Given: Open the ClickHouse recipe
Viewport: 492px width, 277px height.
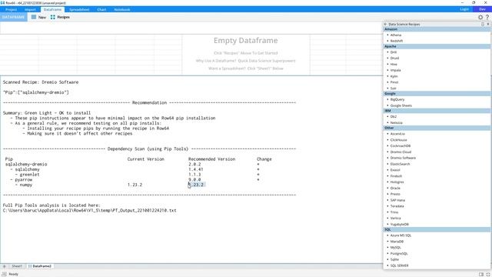Looking at the screenshot, I should click(x=398, y=140).
